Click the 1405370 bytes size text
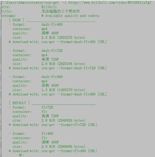This screenshot has width=155, height=157. [x=71, y=90]
